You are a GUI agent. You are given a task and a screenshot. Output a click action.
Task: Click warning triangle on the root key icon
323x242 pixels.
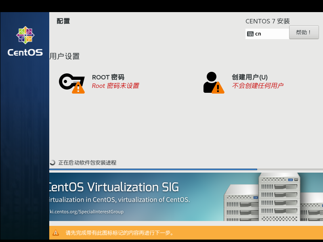(x=78, y=88)
